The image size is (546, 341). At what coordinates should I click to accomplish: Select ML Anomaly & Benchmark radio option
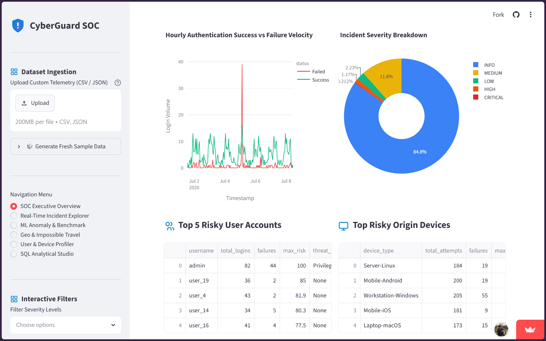14,225
